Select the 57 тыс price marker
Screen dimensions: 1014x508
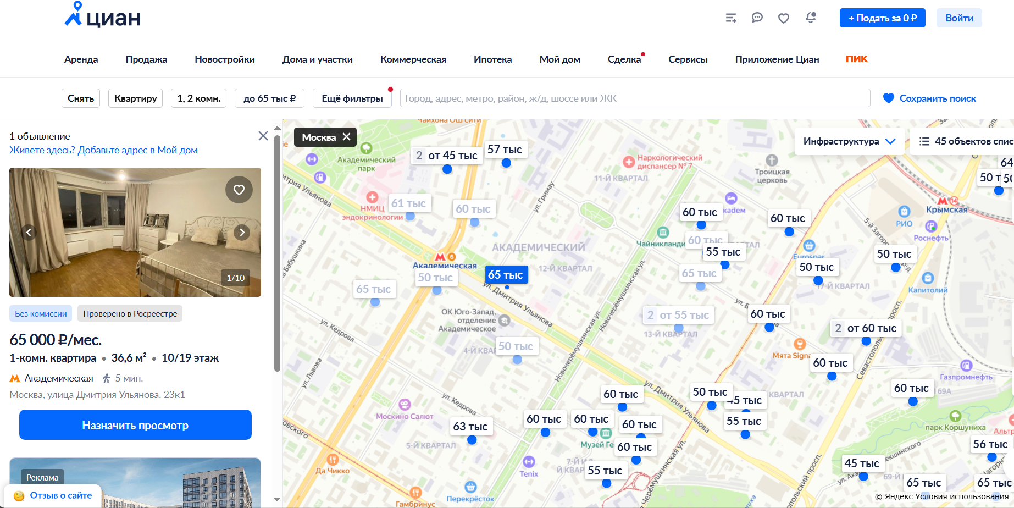pos(505,150)
